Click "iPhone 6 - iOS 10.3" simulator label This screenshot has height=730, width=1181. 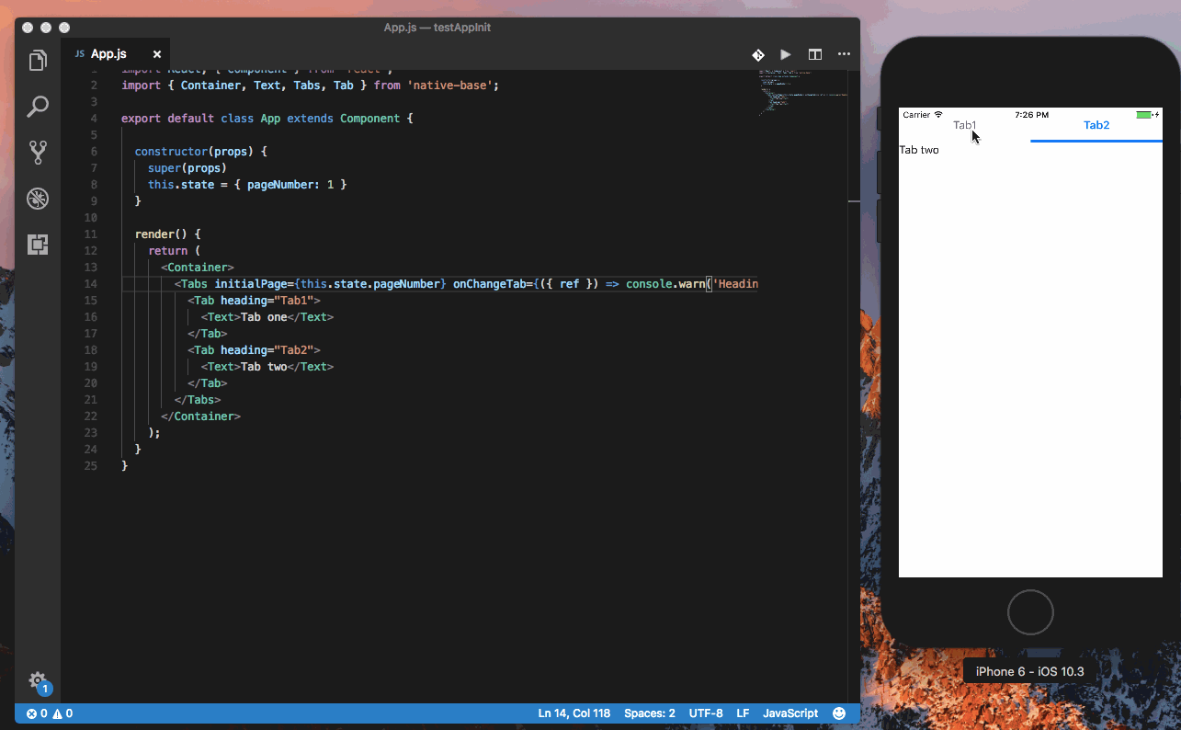pos(1029,671)
